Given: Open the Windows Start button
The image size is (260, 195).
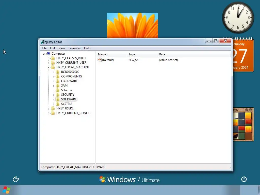Looking at the screenshot, I should pyautogui.click(x=6, y=190).
